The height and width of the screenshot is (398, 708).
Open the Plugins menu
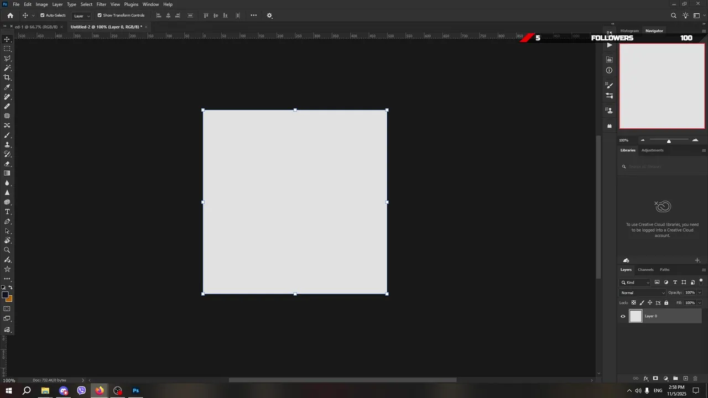131,4
